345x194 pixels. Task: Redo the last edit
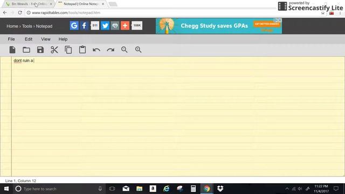[111, 50]
